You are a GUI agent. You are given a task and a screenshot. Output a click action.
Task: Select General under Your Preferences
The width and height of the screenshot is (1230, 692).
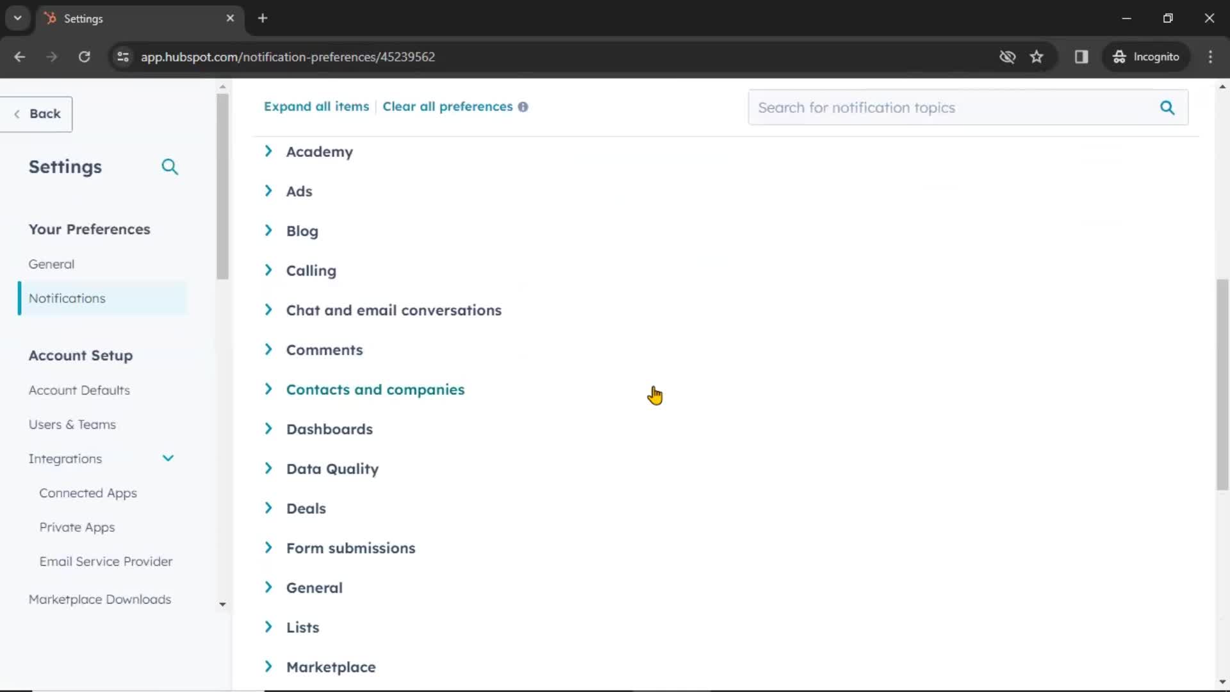coord(51,263)
